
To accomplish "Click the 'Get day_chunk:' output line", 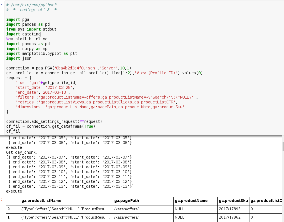I will [x=22, y=153].
